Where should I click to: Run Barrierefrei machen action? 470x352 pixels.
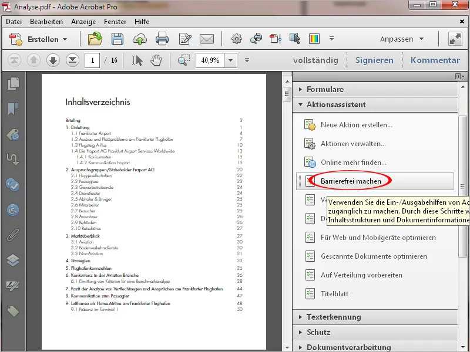[375, 181]
